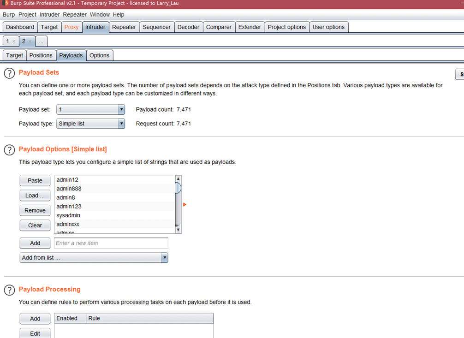Switch to the Dashboard tab
The width and height of the screenshot is (464, 338).
click(x=20, y=27)
